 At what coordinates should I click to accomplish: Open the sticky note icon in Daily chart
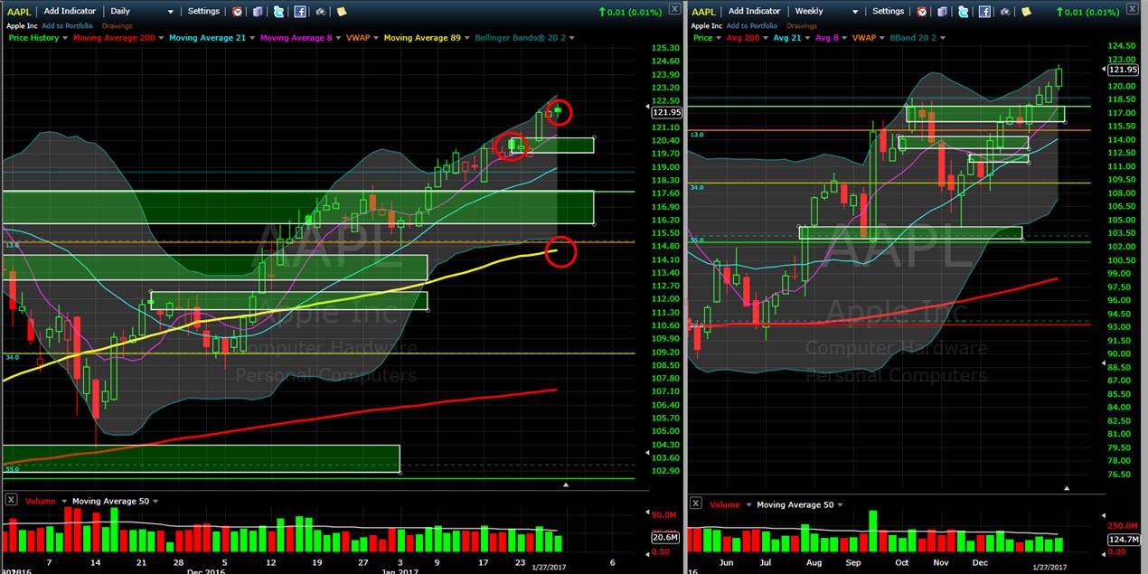coord(342,12)
